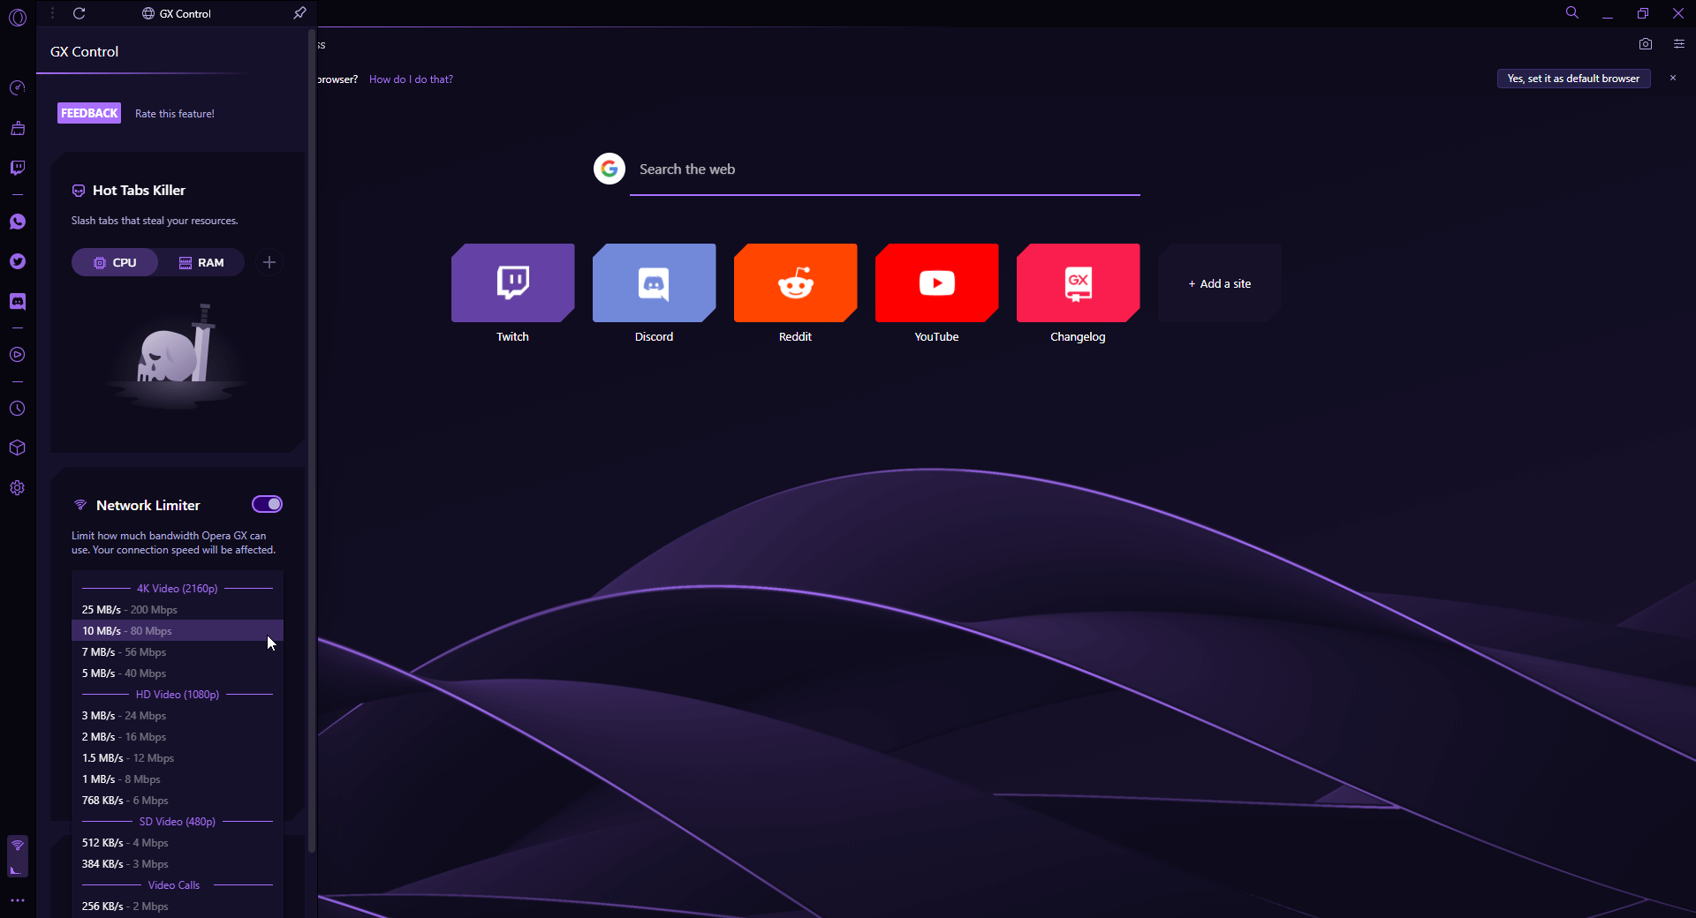Open Extensions cube icon in sidebar
The height and width of the screenshot is (918, 1696).
tap(18, 448)
